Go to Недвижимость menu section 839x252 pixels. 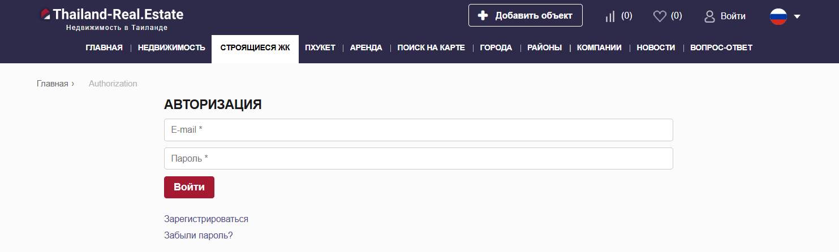(x=171, y=48)
